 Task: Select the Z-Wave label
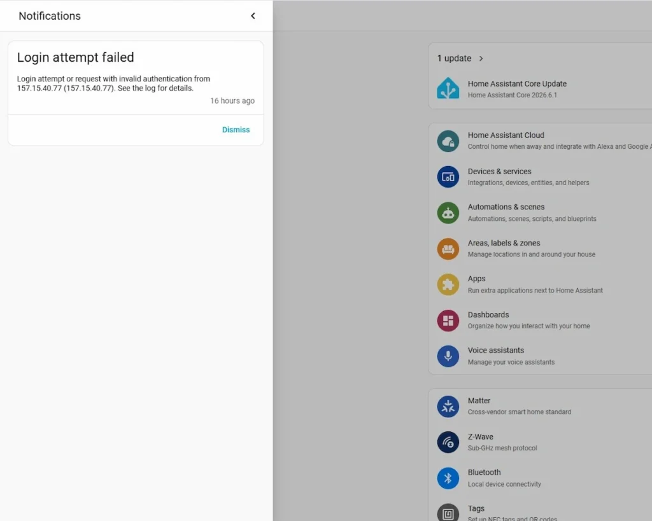click(x=480, y=436)
